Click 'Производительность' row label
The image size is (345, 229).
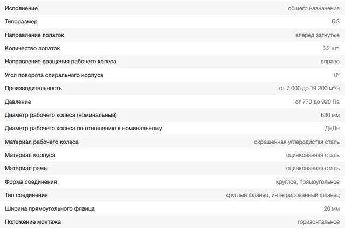[33, 88]
